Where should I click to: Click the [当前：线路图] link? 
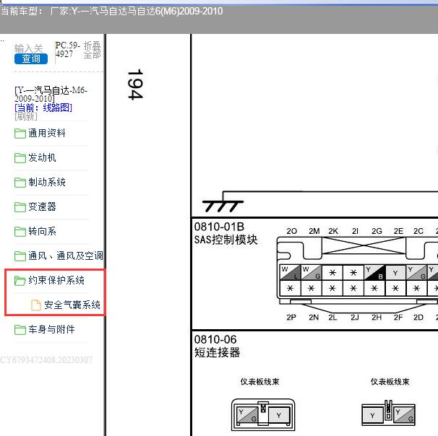[x=43, y=108]
